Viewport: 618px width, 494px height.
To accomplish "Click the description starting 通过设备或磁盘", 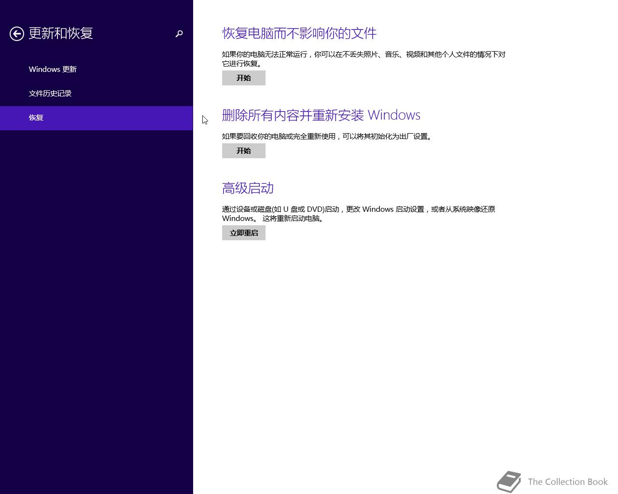I will pos(358,214).
